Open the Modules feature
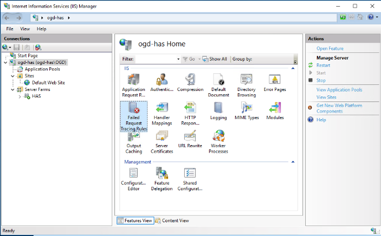The width and height of the screenshot is (381, 236). 275,111
